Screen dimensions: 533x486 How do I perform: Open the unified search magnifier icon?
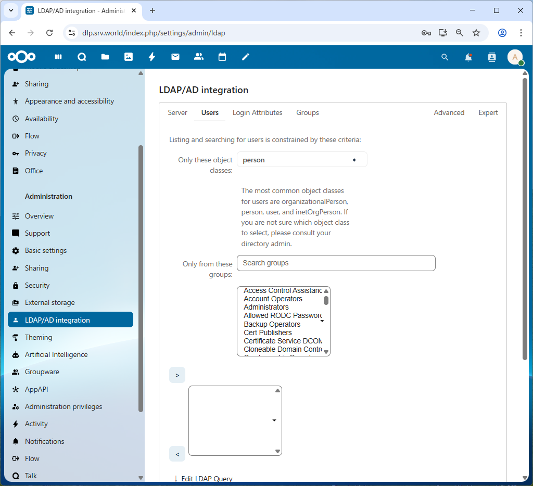point(445,57)
